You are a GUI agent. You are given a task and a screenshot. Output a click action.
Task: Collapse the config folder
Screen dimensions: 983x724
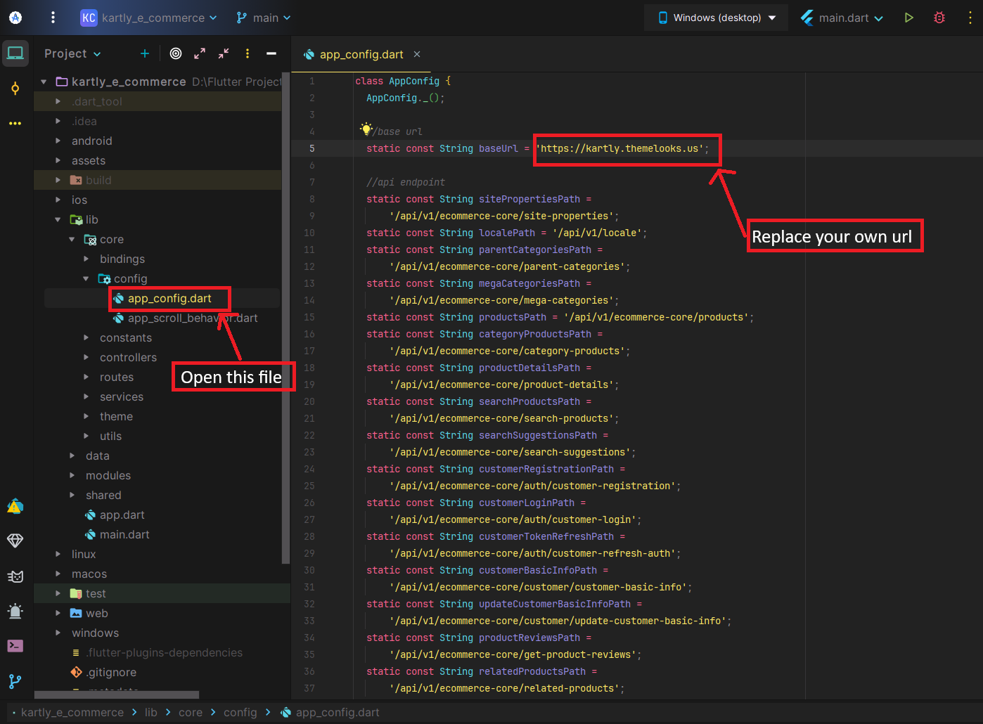(x=86, y=279)
